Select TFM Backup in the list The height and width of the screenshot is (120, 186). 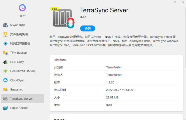[x=23, y=53]
